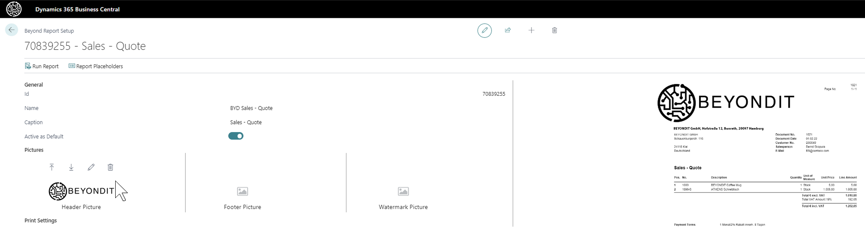The image size is (865, 227).
Task: Click the pencil edit icon in header
Action: [484, 30]
